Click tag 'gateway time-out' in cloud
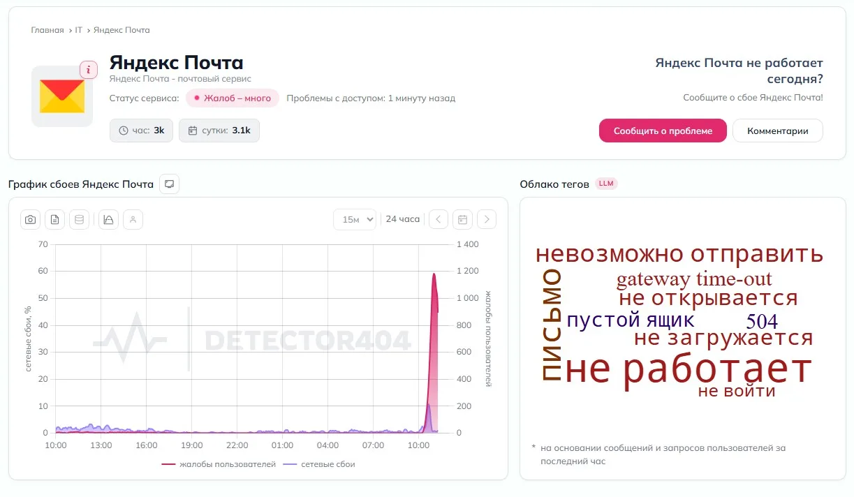 click(x=694, y=279)
